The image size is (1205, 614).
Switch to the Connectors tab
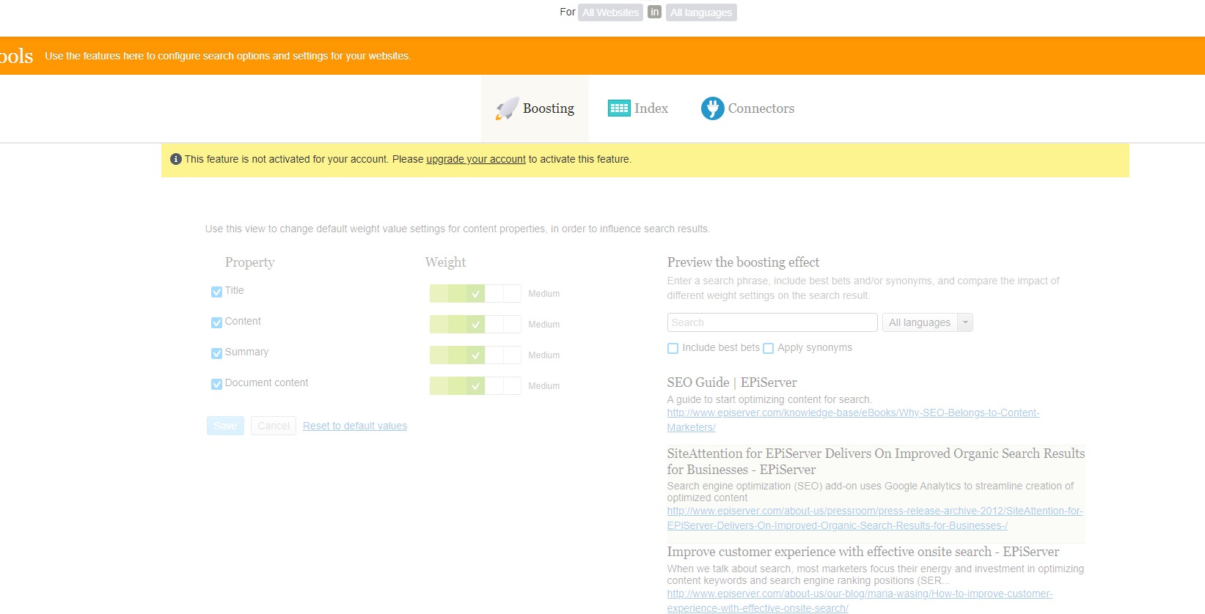[x=761, y=108]
